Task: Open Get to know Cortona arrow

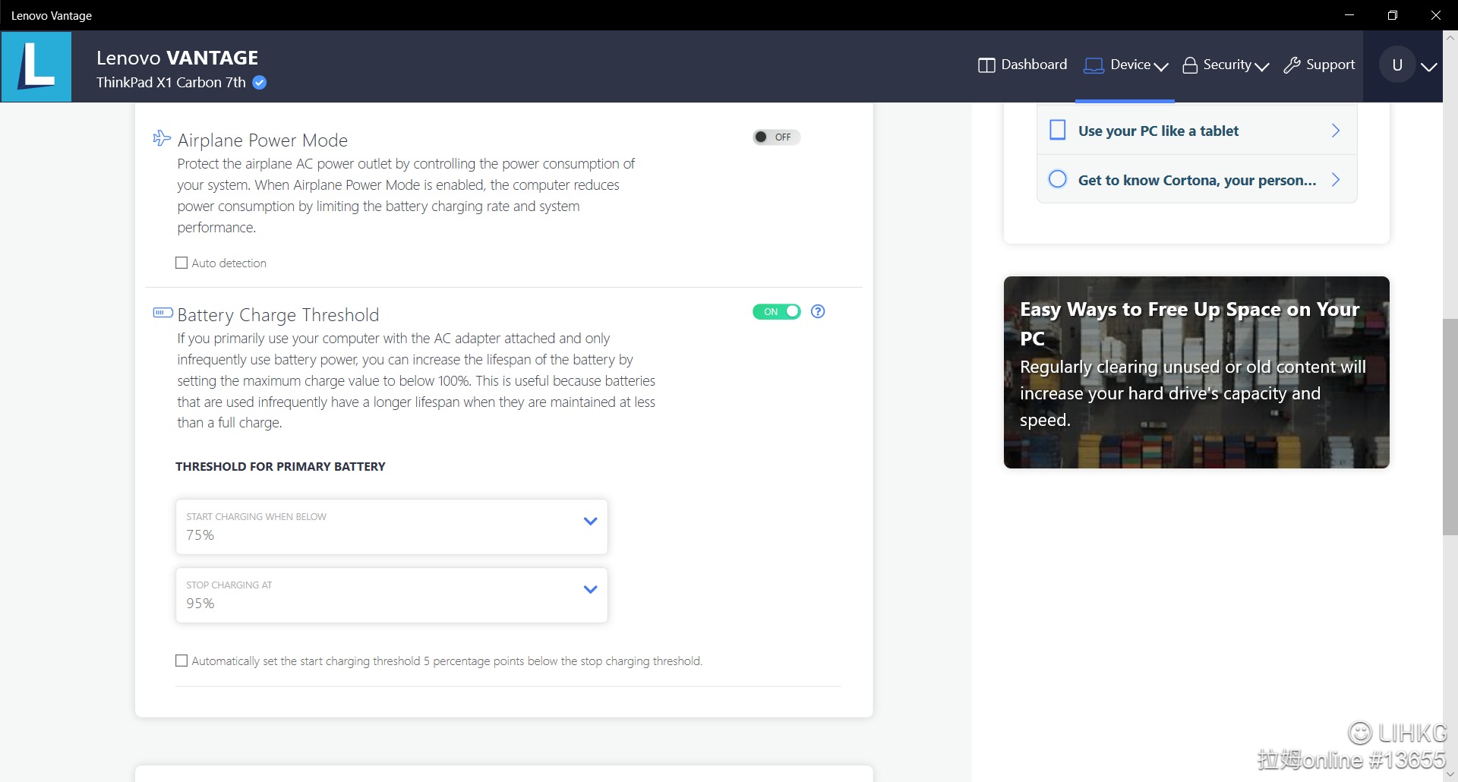Action: click(1336, 180)
